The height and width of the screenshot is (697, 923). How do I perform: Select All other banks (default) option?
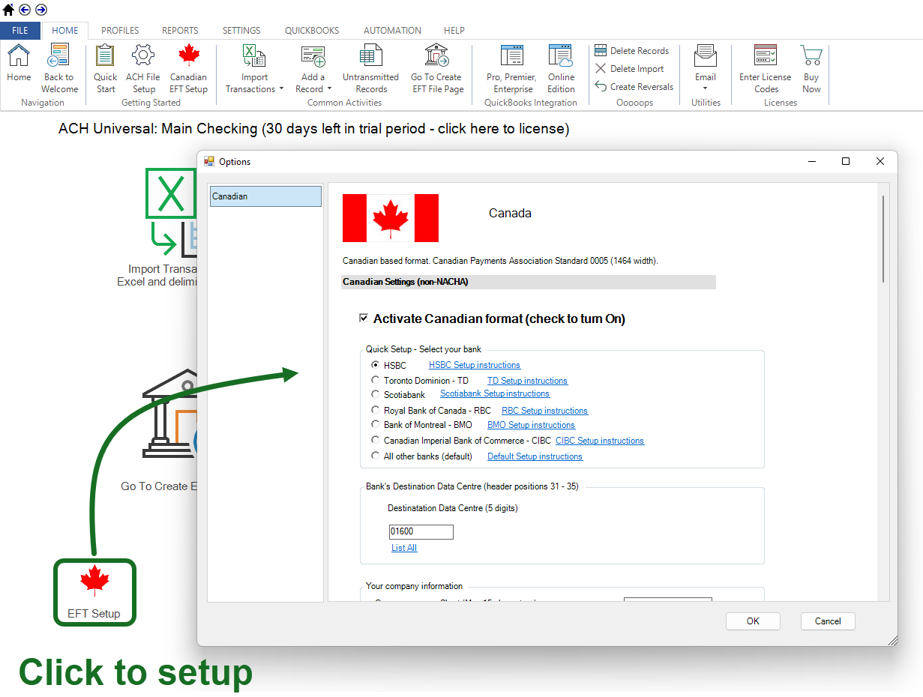click(x=376, y=456)
